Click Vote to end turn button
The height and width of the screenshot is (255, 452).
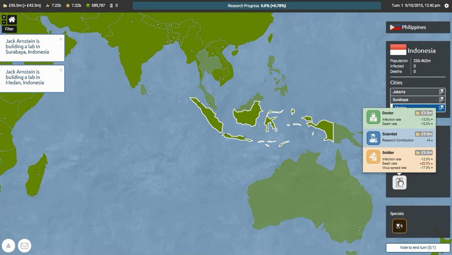418,247
